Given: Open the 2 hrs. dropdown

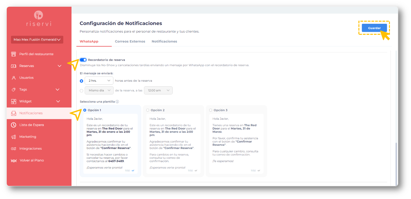Looking at the screenshot, I should click(x=99, y=81).
